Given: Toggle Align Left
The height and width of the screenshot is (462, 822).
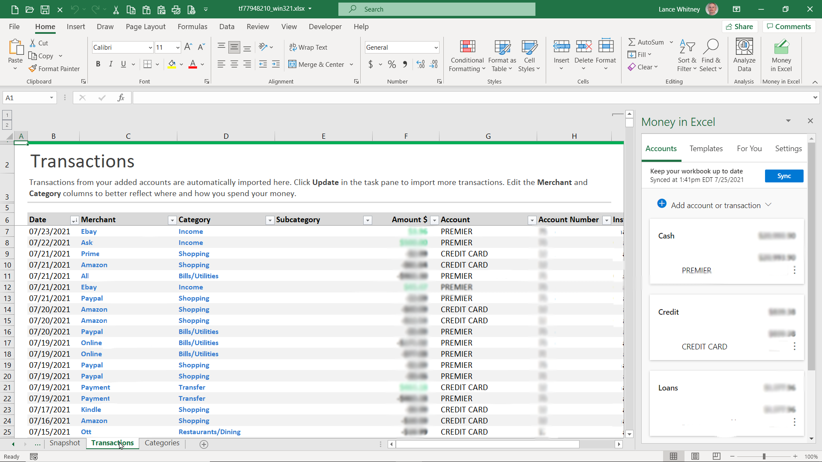Looking at the screenshot, I should [x=221, y=64].
